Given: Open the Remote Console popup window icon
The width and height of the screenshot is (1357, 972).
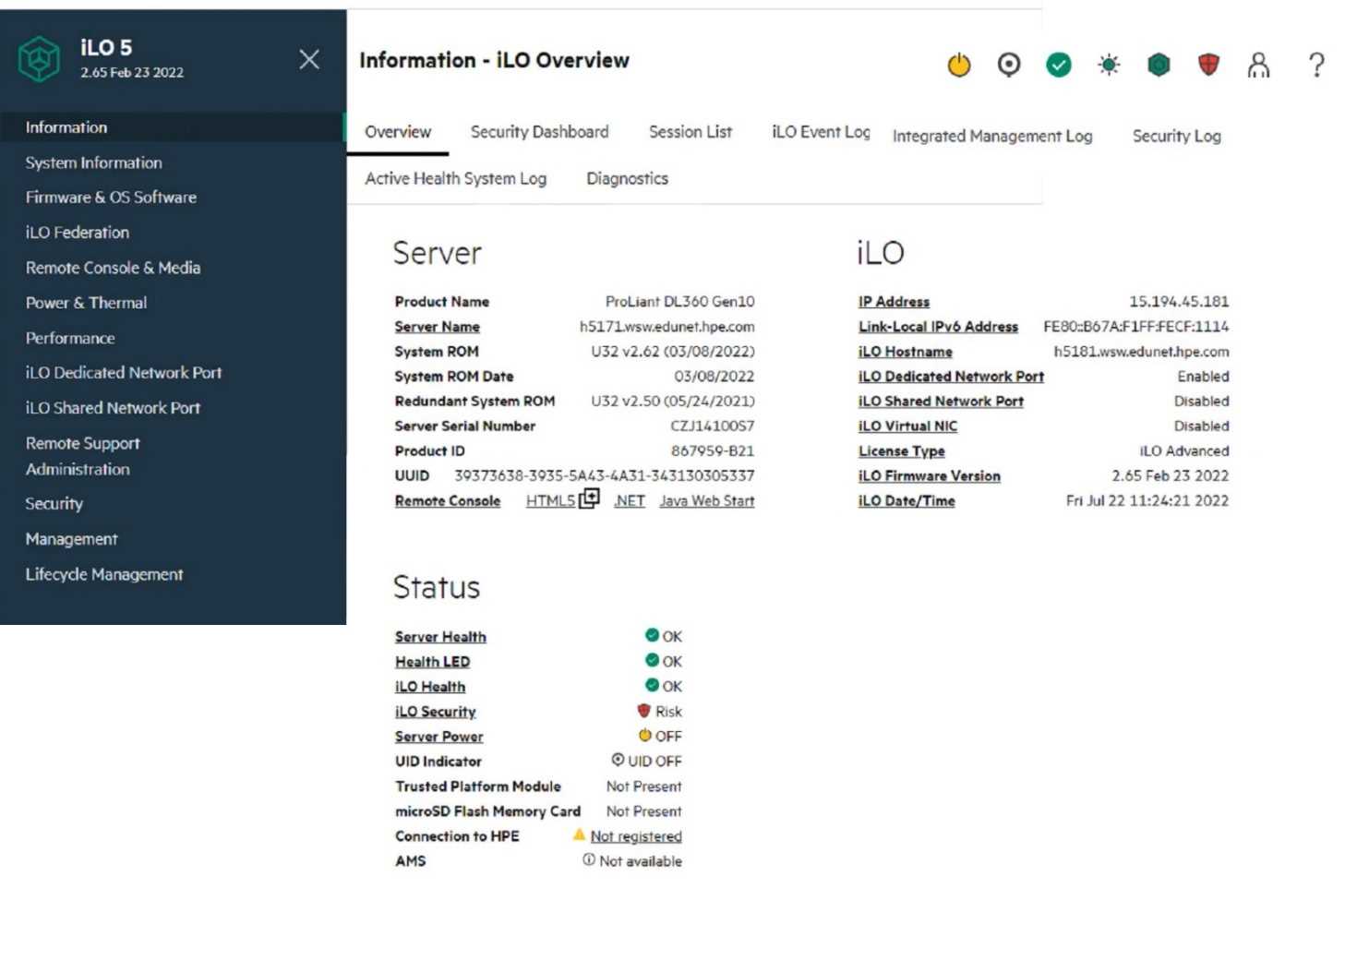Looking at the screenshot, I should tap(591, 498).
